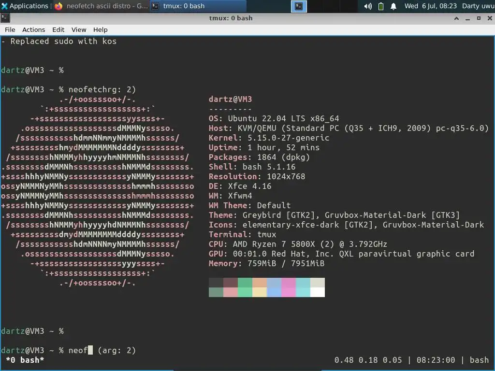
Task: Open the volume control icon
Action: point(368,6)
